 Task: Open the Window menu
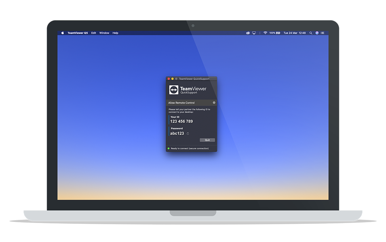[x=104, y=33]
